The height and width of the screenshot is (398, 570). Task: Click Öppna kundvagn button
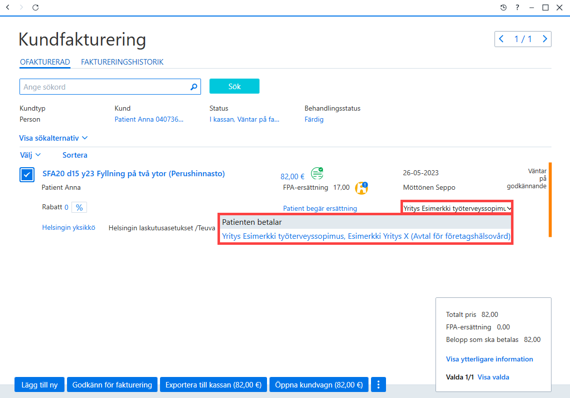click(319, 384)
